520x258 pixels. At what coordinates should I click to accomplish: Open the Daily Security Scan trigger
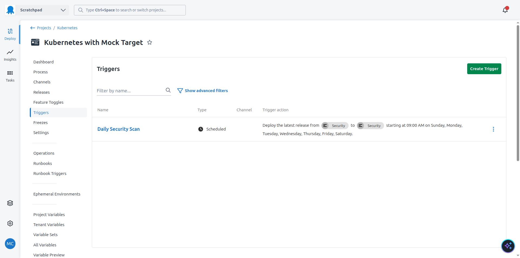pyautogui.click(x=118, y=129)
